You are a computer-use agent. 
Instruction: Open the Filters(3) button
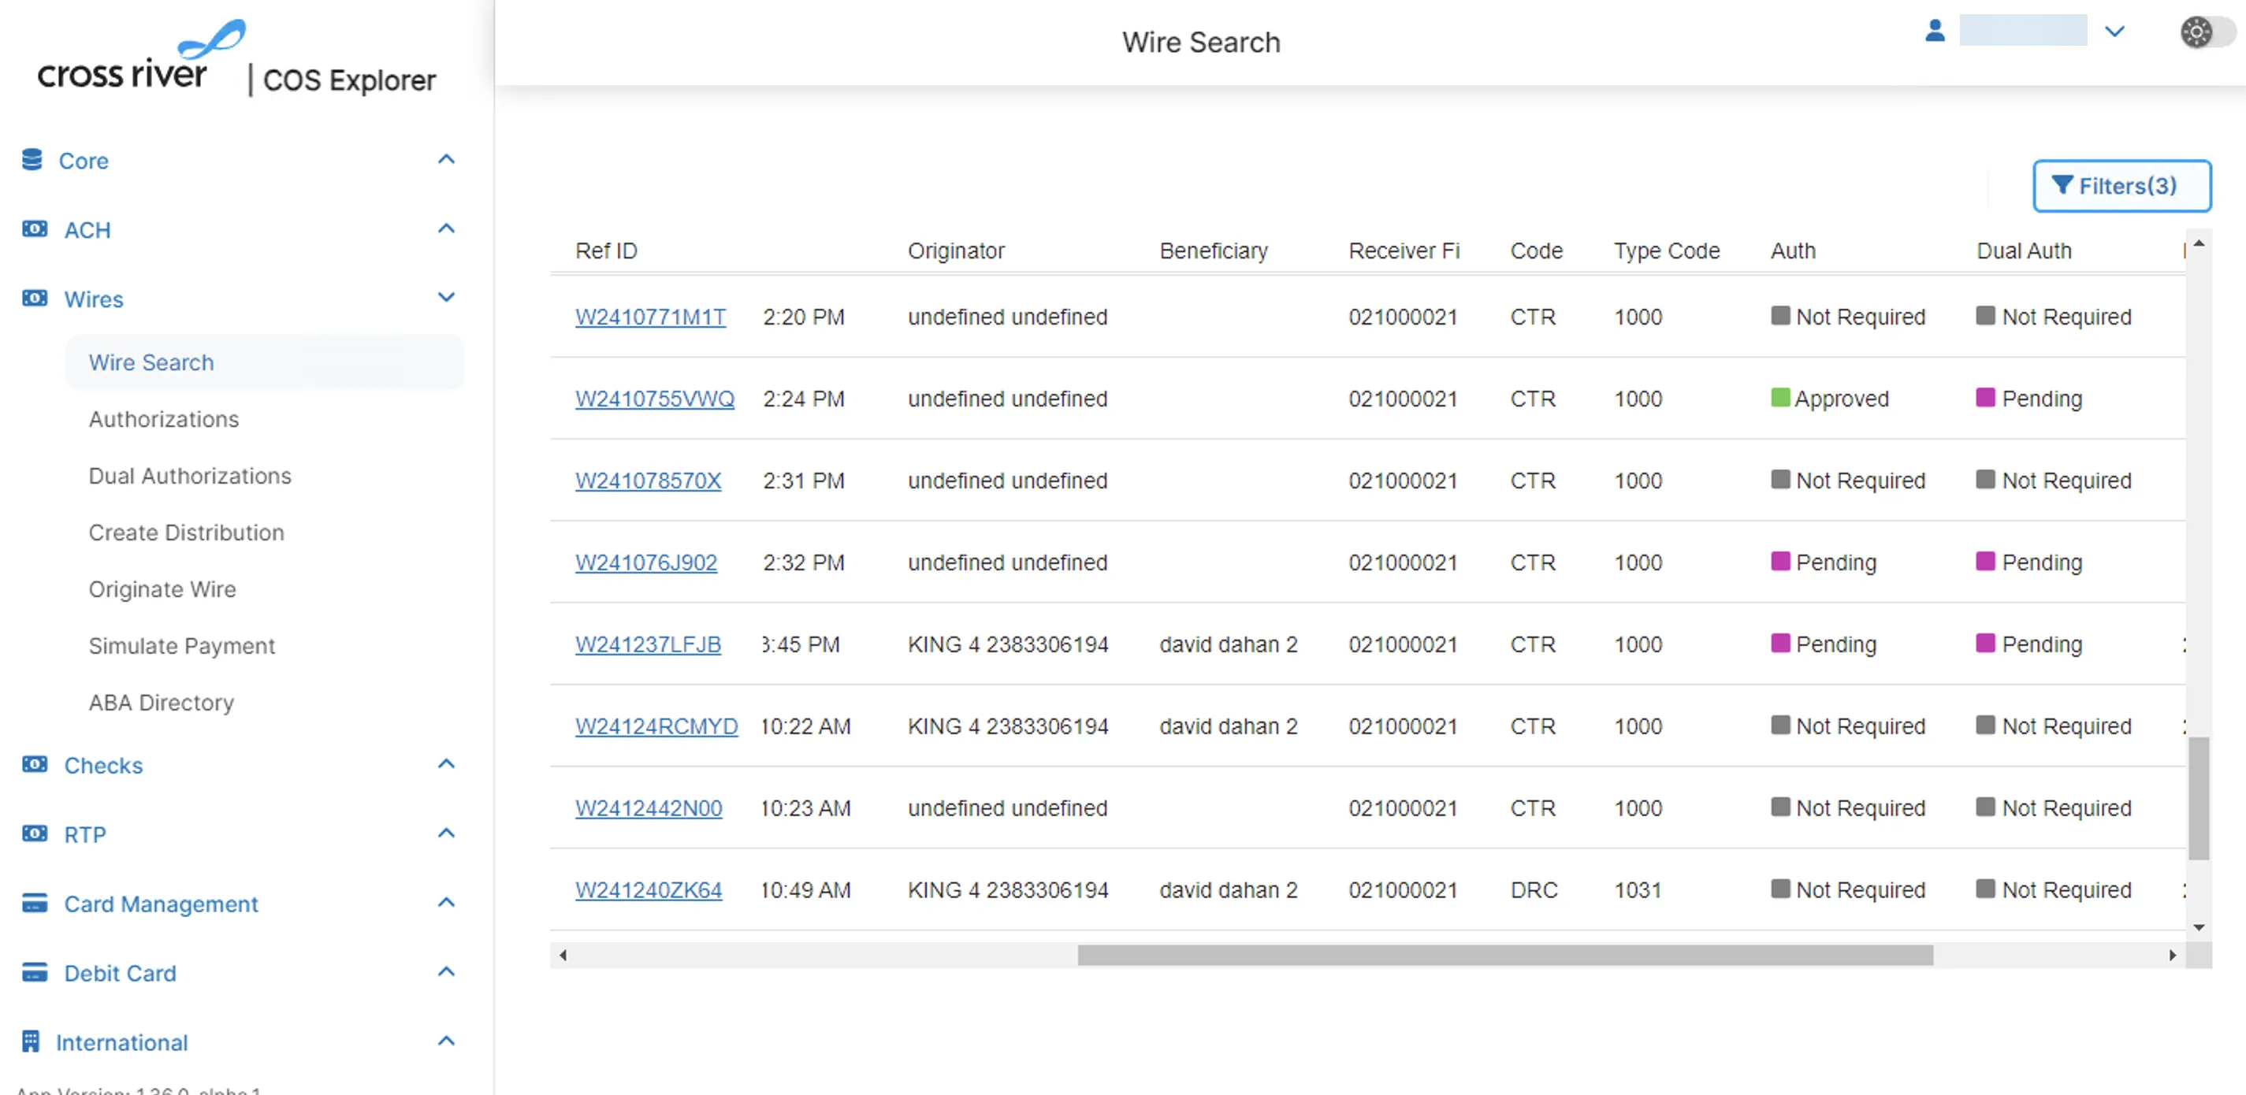(x=2121, y=186)
